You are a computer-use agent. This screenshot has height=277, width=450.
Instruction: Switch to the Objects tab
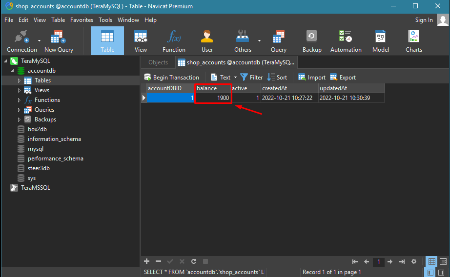(x=158, y=62)
